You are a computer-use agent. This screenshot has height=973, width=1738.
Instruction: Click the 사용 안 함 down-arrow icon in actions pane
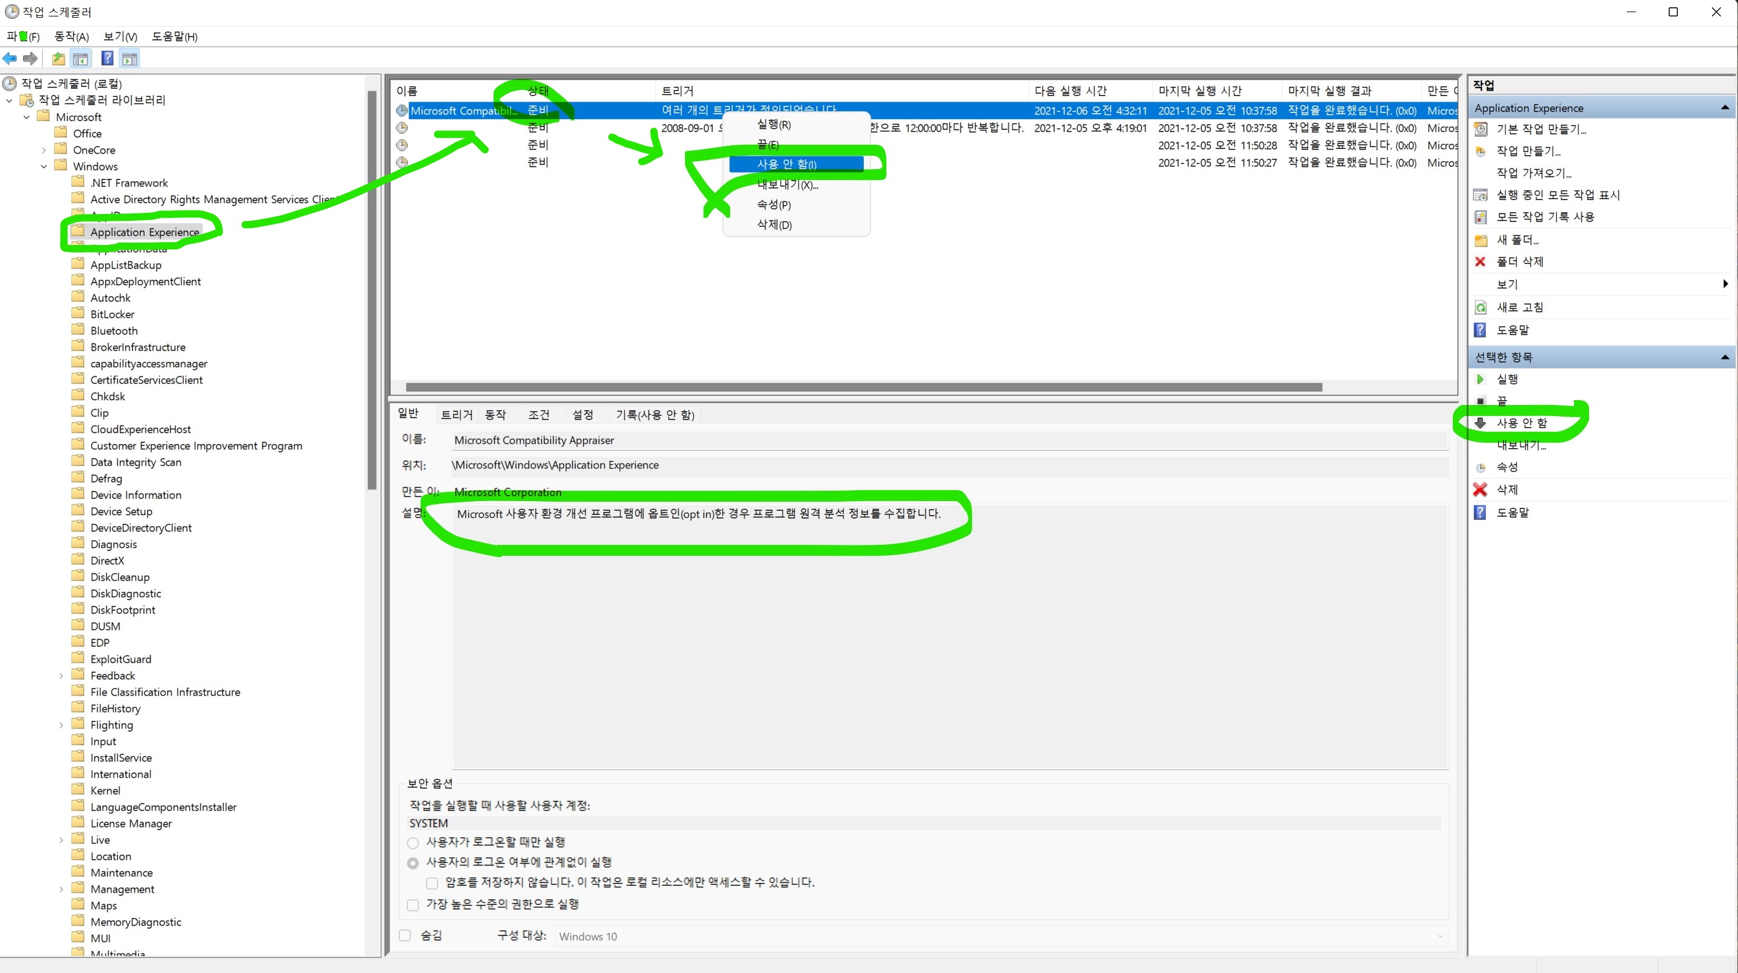(1480, 423)
